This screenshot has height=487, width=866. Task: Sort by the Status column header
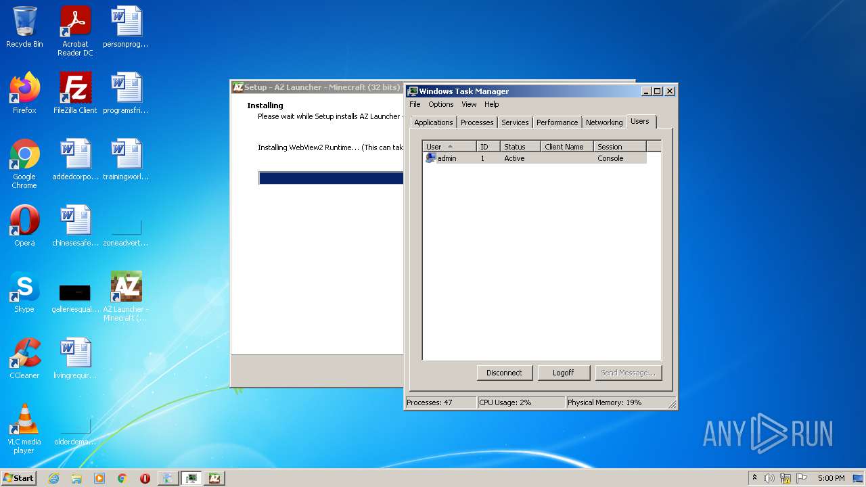tap(520, 147)
